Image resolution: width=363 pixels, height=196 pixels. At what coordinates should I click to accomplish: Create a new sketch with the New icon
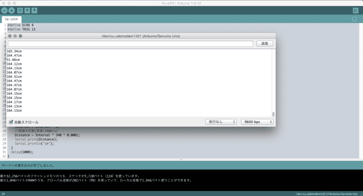(20, 10)
